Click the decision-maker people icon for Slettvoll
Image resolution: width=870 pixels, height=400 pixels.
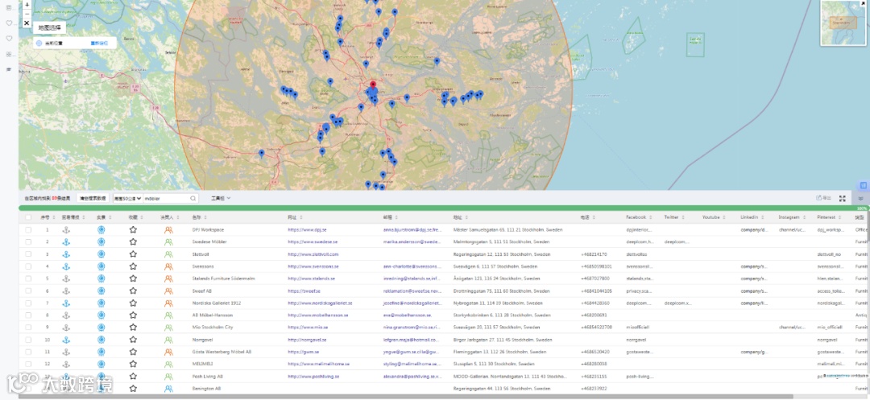168,254
